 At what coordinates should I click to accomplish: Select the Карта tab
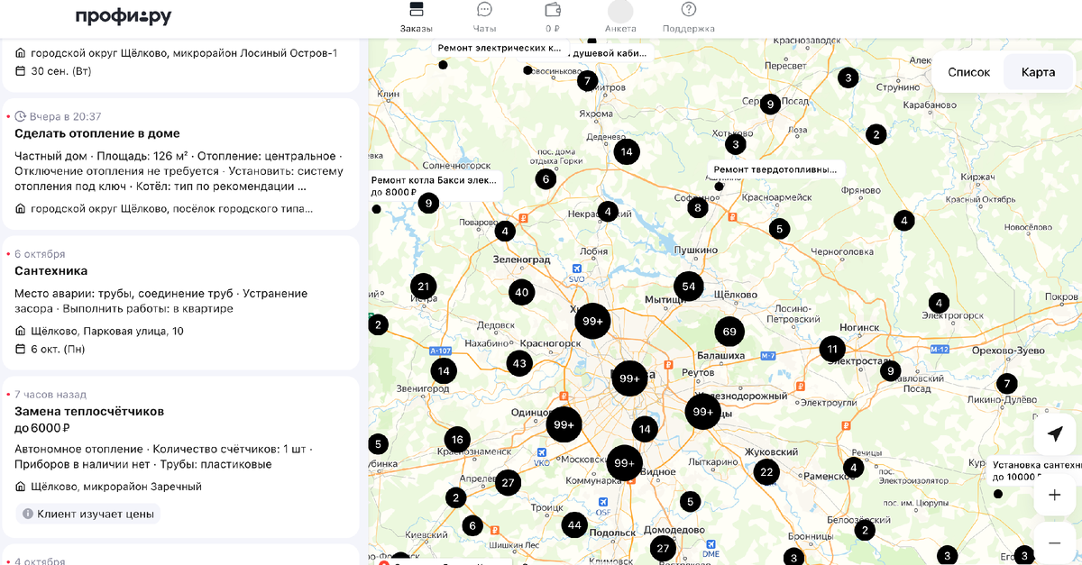point(1038,70)
